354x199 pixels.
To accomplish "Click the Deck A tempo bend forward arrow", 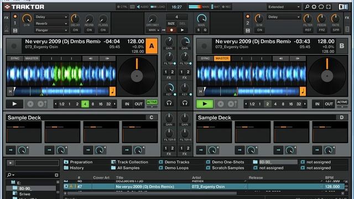I will coord(107,59).
